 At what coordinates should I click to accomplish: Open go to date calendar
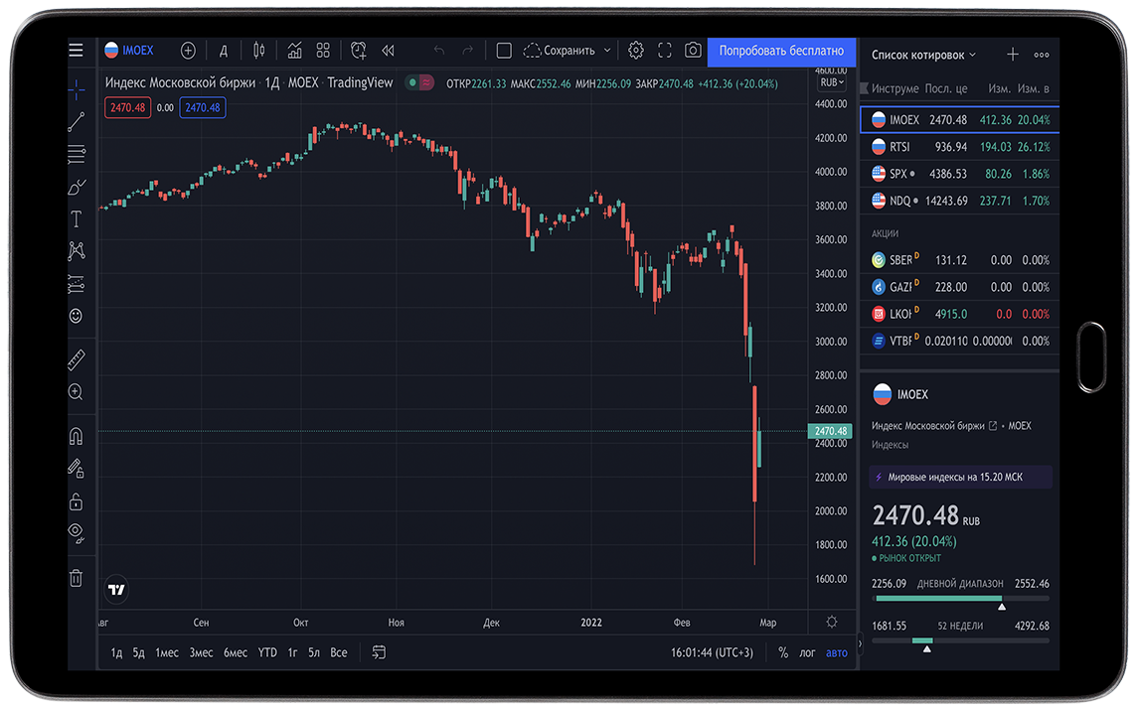point(379,652)
